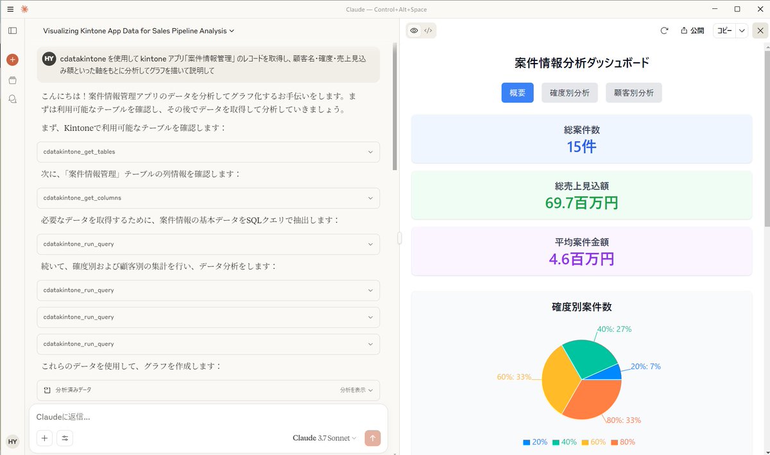Open Claude 3.7 Sonnet model selector
Screen dimensions: 770x455
click(x=324, y=438)
